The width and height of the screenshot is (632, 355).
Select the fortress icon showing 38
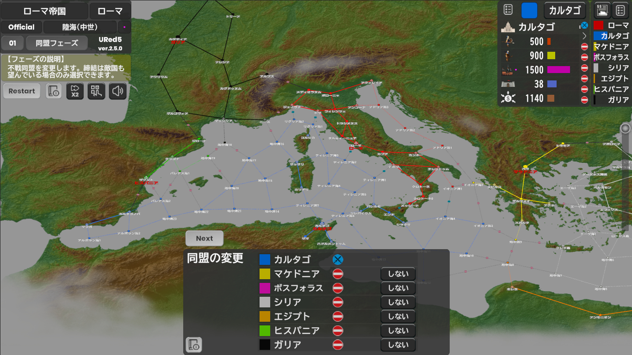pos(508,84)
